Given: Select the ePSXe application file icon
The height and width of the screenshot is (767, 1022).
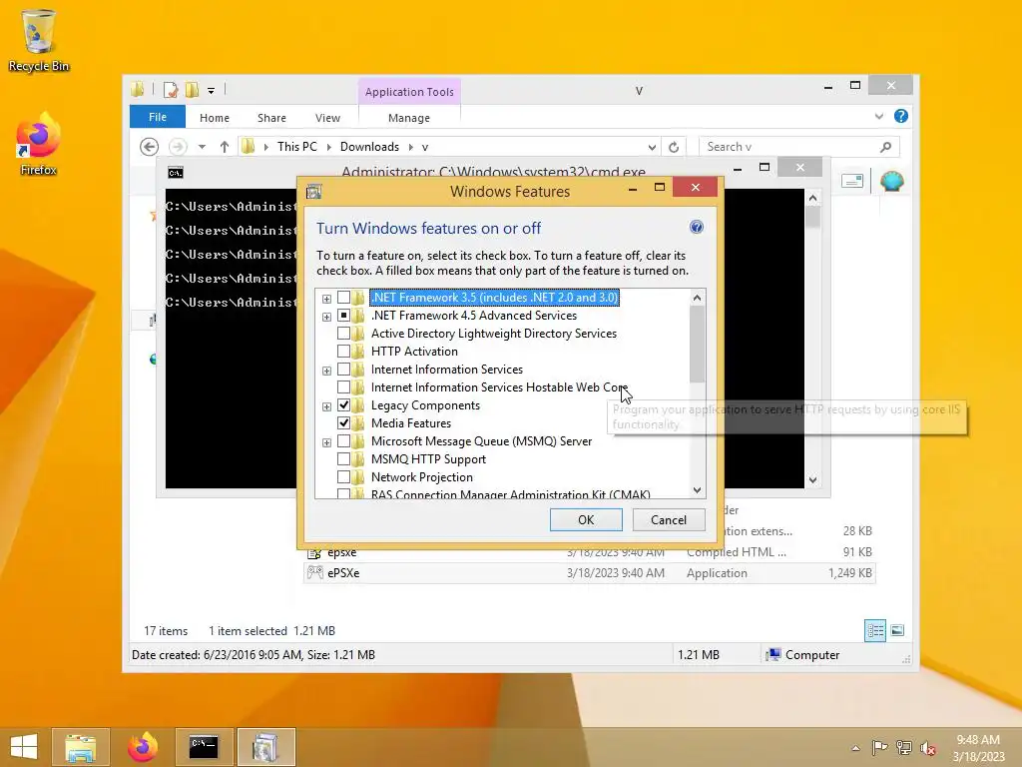Looking at the screenshot, I should pyautogui.click(x=314, y=572).
